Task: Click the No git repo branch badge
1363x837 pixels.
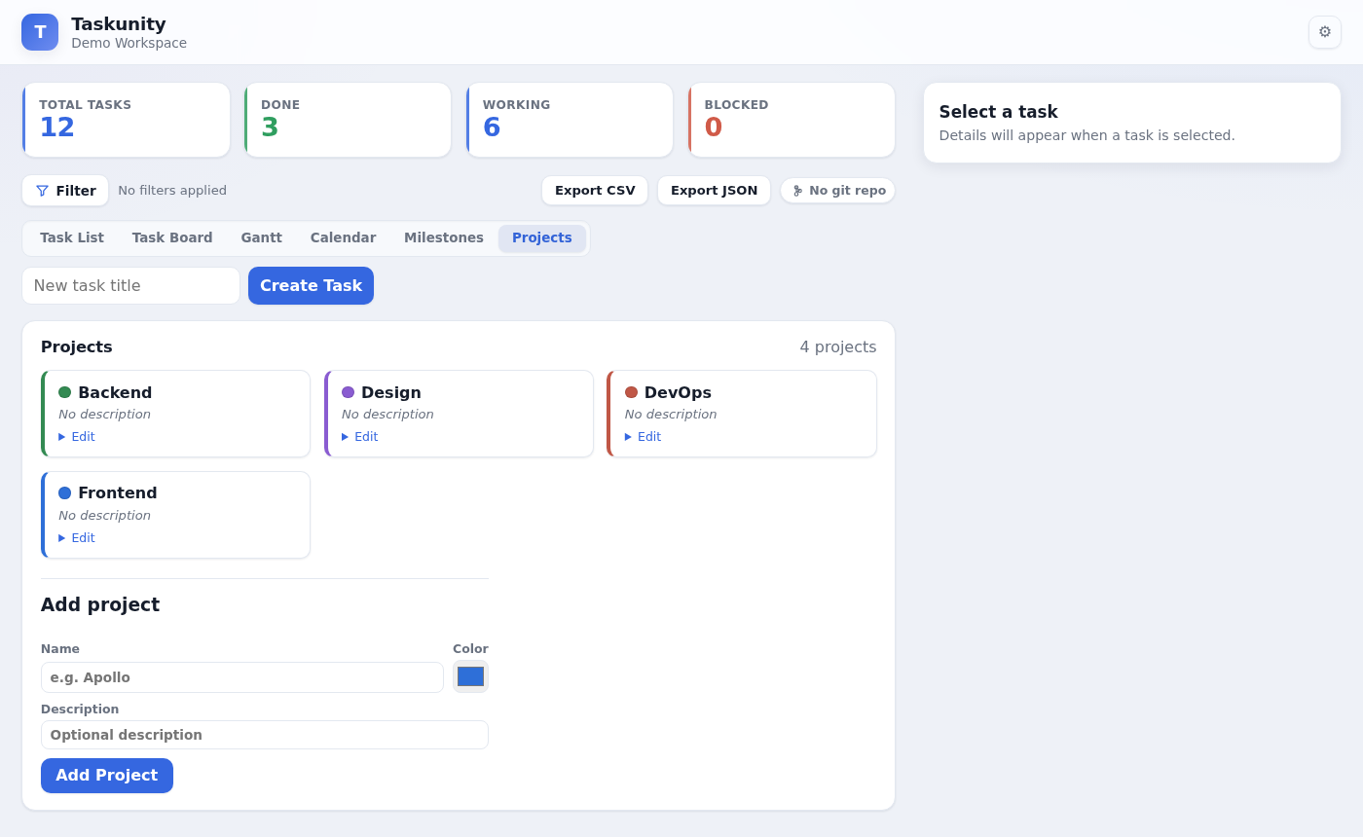Action: 837,191
